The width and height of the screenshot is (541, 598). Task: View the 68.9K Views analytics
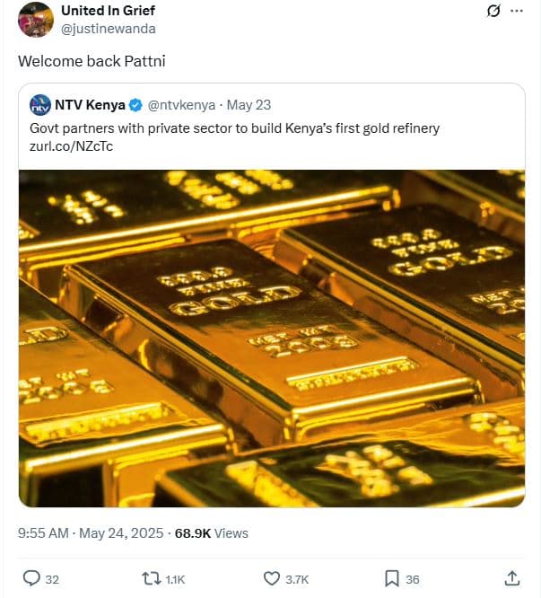[x=211, y=533]
